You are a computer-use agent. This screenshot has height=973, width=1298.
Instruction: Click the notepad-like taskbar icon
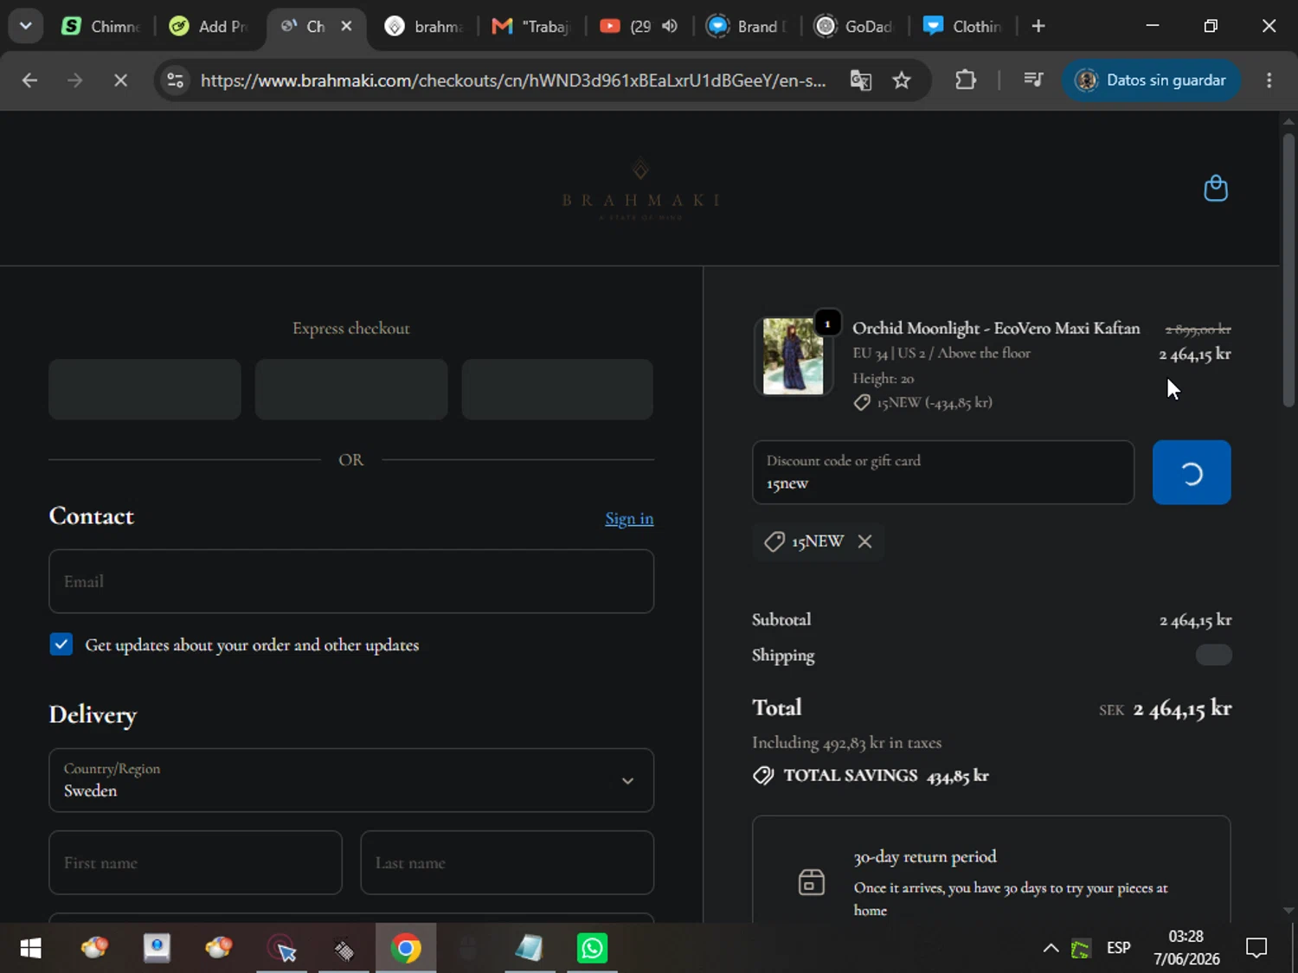529,949
